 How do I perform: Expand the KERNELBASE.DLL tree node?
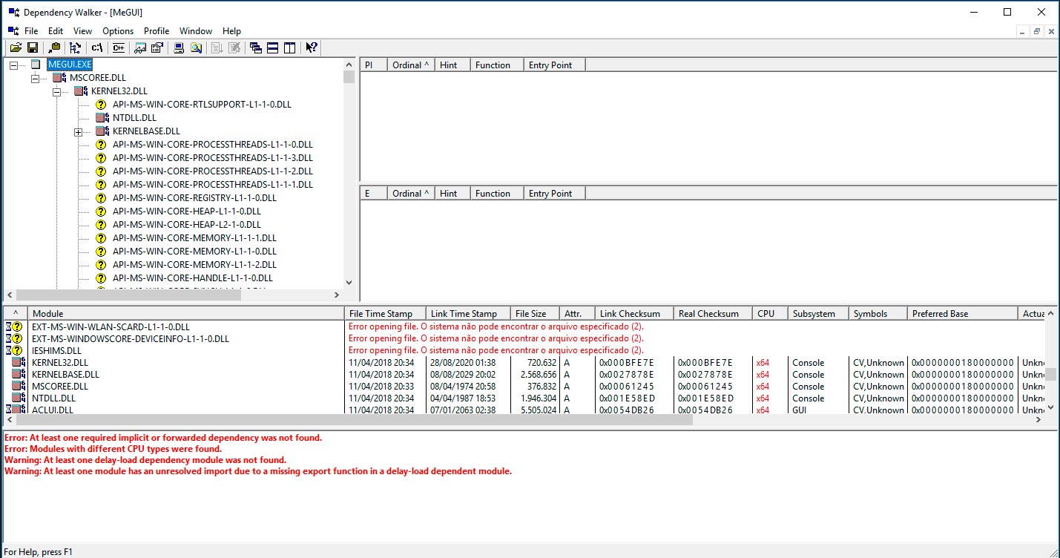pyautogui.click(x=78, y=131)
